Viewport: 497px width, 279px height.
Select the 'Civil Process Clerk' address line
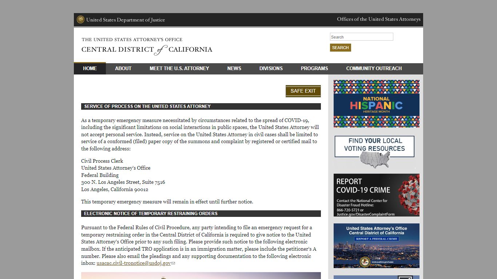click(x=102, y=161)
